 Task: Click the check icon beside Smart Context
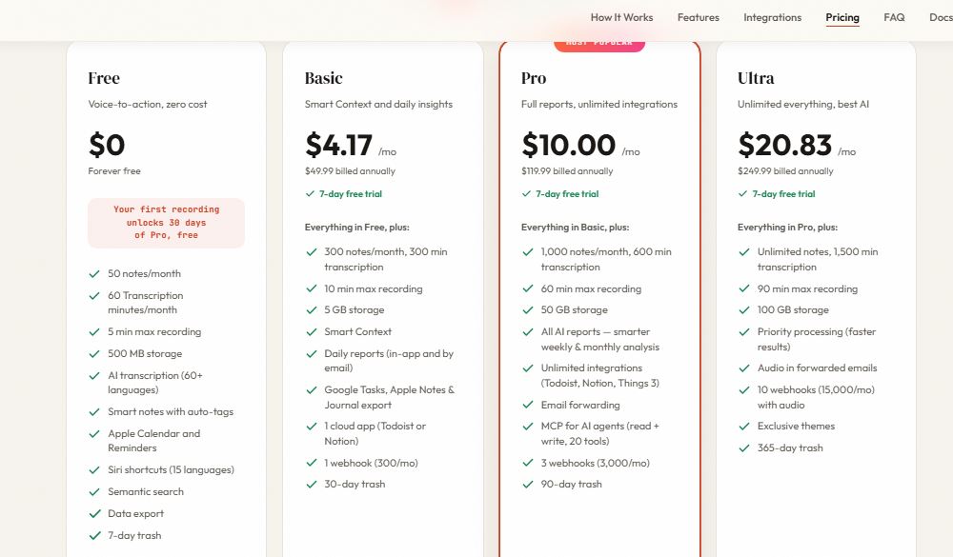[x=312, y=331]
